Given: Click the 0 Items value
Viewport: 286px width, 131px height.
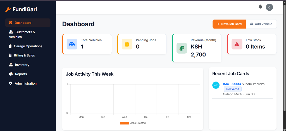Looking at the screenshot, I should pyautogui.click(x=255, y=47).
